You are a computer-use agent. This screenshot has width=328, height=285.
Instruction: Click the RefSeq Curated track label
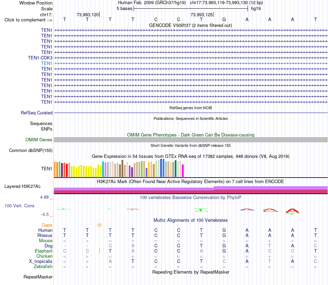(x=36, y=113)
